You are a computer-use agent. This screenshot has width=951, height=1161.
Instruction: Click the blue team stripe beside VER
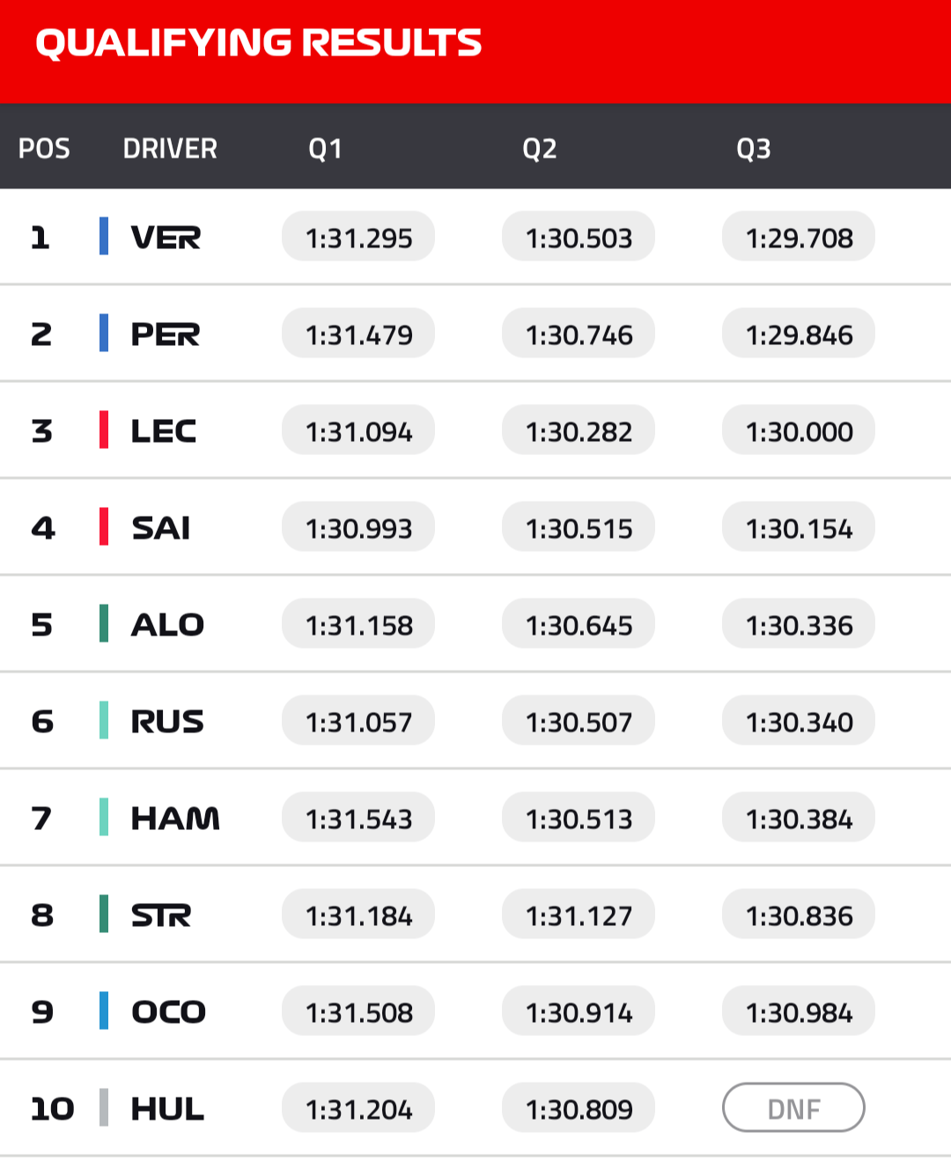click(104, 237)
